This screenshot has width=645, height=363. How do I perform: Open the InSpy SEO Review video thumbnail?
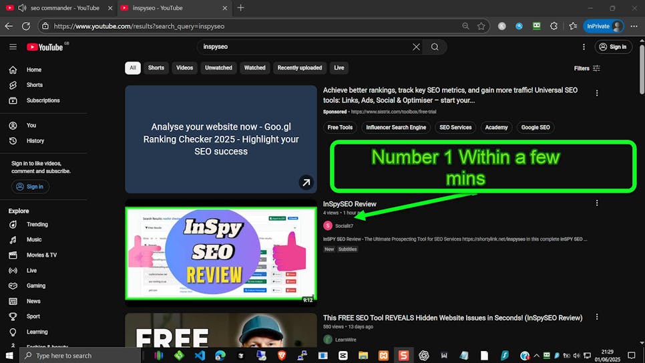click(220, 253)
